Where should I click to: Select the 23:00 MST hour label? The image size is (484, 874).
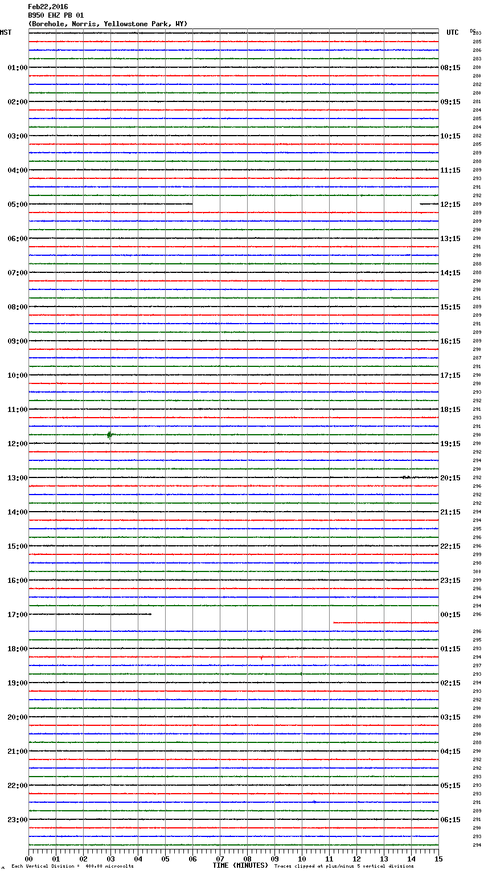[x=18, y=820]
